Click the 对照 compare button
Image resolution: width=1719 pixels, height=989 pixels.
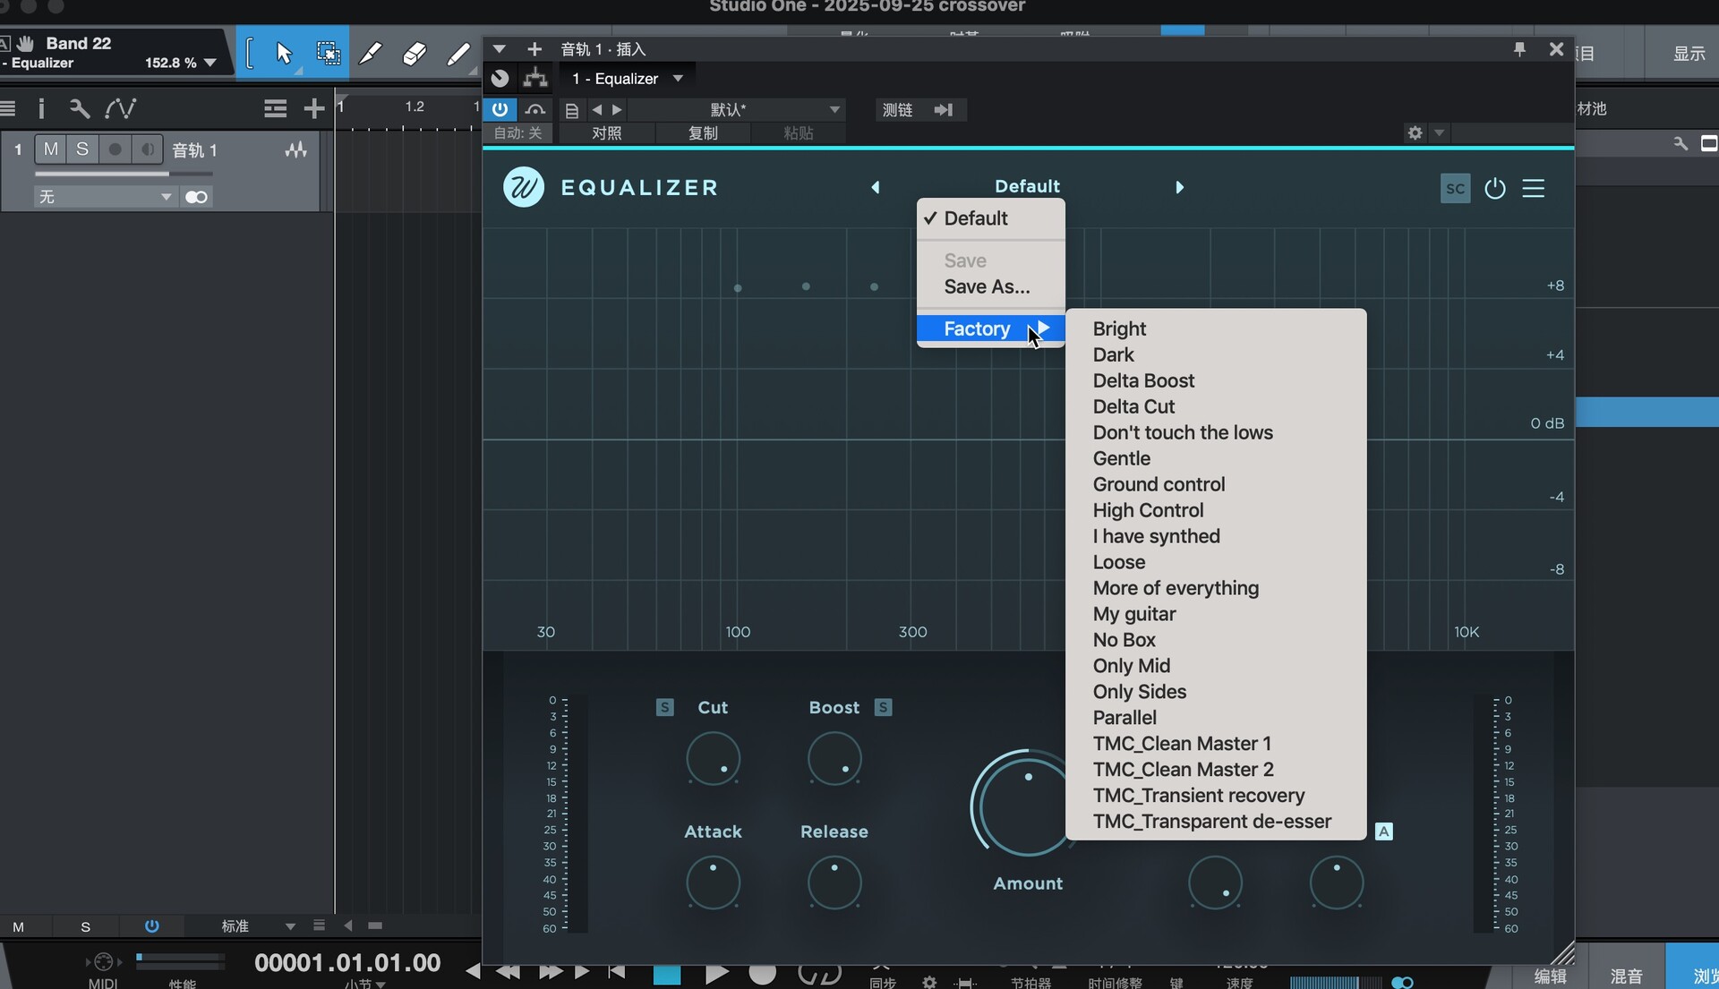[606, 132]
